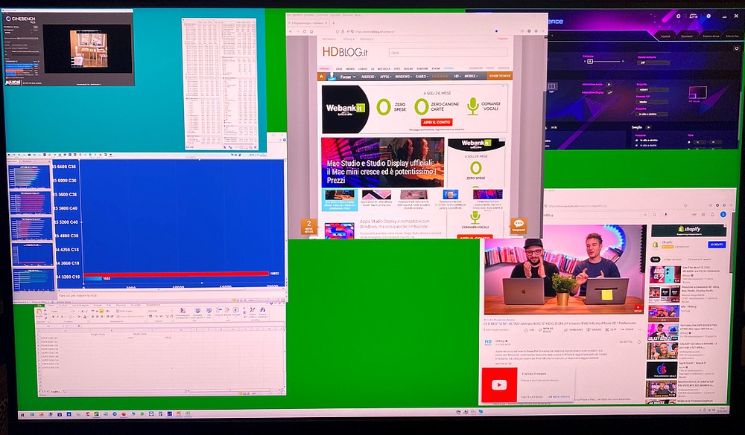
Task: Open the 'SCHEDE TECNICHE' orange button
Action: point(500,77)
